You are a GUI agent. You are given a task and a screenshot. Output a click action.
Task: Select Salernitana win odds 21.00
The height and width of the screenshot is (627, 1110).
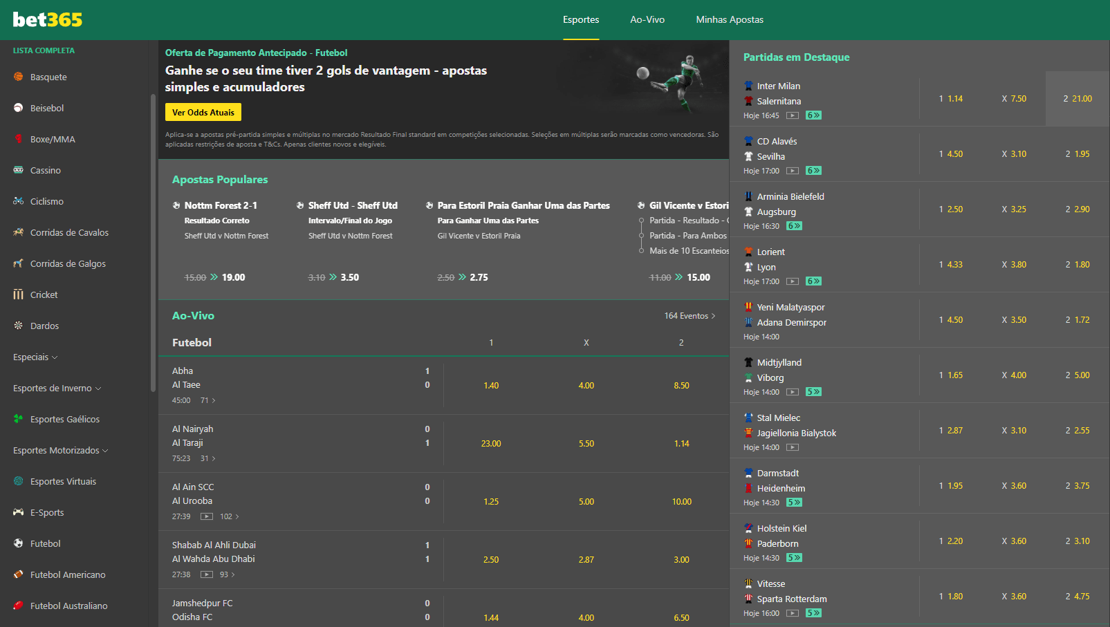[x=1077, y=99]
